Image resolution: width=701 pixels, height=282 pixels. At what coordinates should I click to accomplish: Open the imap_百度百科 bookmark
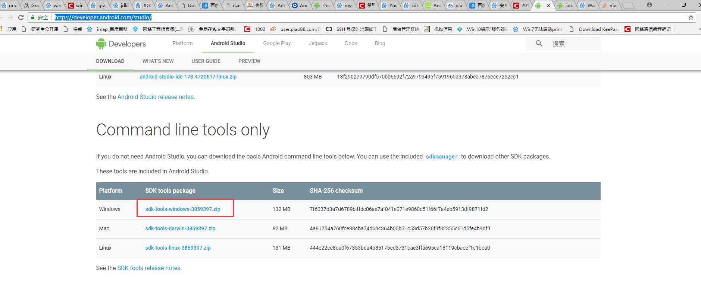point(107,29)
